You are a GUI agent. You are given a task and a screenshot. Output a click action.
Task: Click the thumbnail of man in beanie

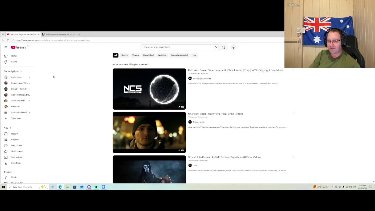[x=149, y=132]
